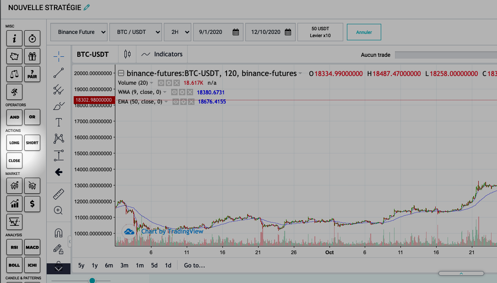Select the pattern drawing tool
The width and height of the screenshot is (497, 283).
click(59, 138)
